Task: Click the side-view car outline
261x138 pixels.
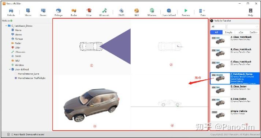Action: point(169,103)
